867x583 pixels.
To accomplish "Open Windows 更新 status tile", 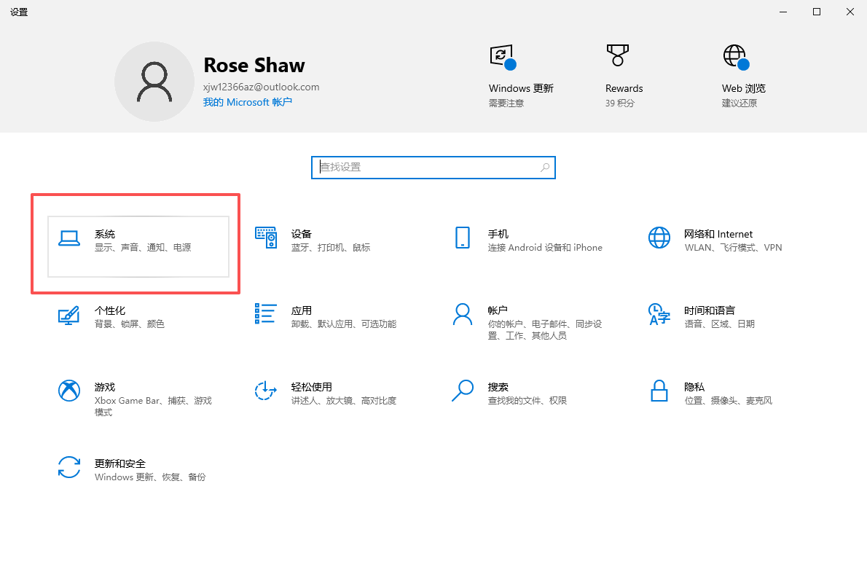I will 521,77.
